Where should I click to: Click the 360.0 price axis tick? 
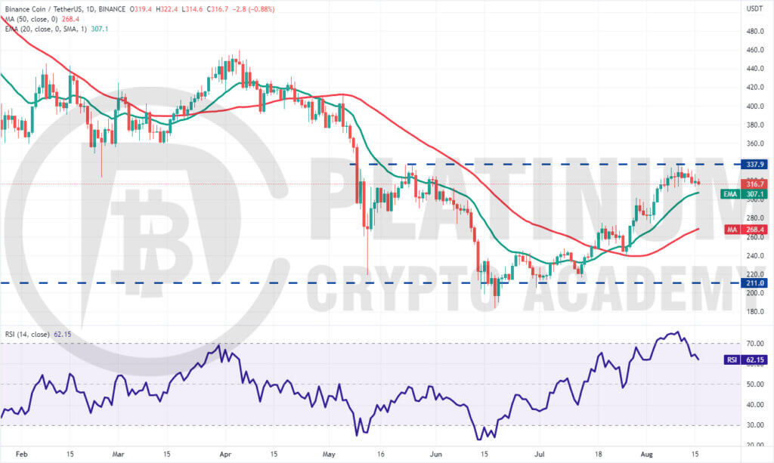[x=755, y=144]
